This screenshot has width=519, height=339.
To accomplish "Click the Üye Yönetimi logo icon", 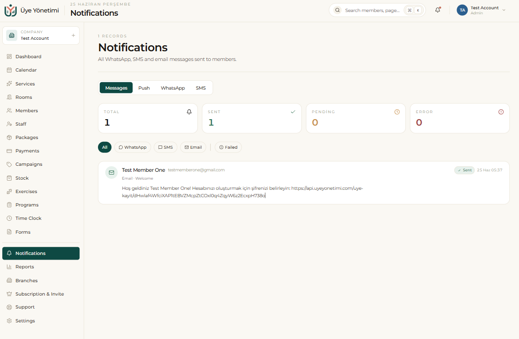I will tap(11, 11).
